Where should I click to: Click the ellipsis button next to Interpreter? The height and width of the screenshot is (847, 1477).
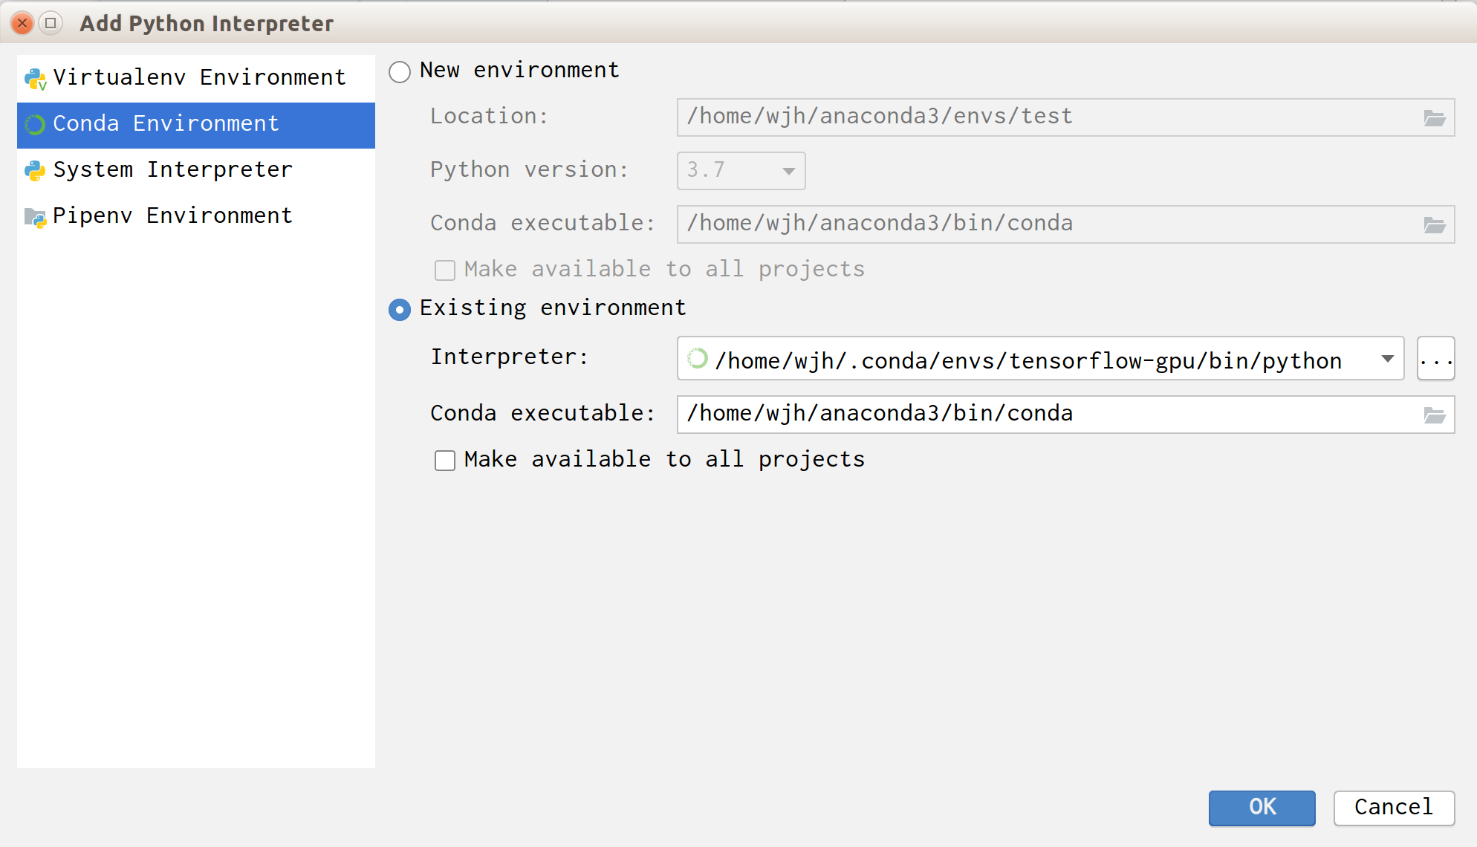[x=1435, y=359]
